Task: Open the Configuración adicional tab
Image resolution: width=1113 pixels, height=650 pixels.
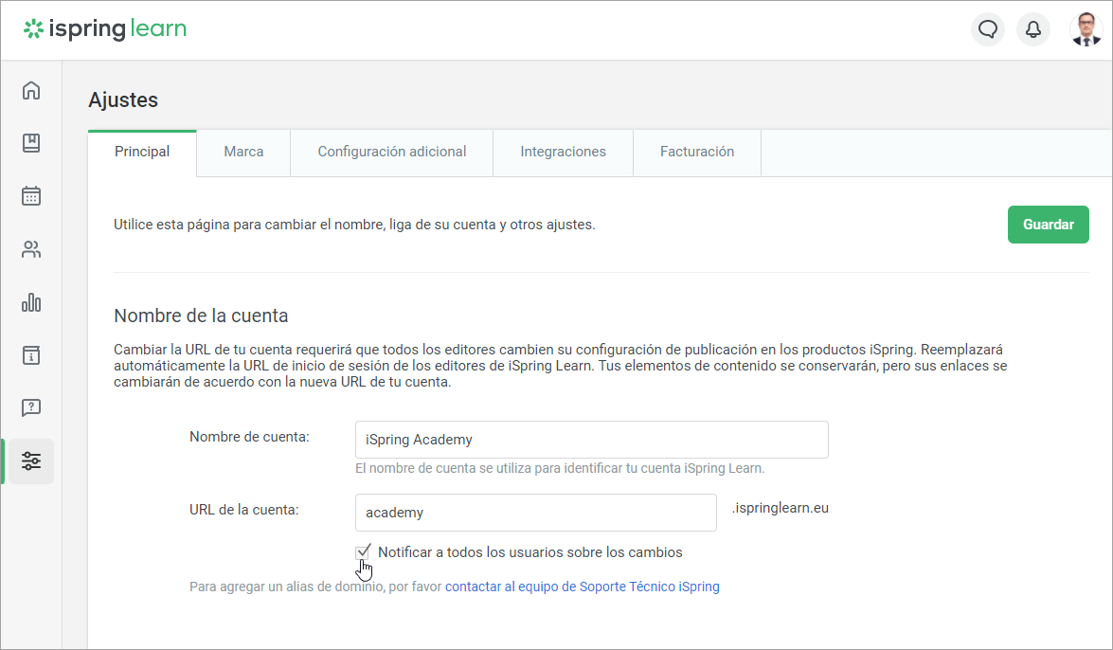Action: point(392,152)
